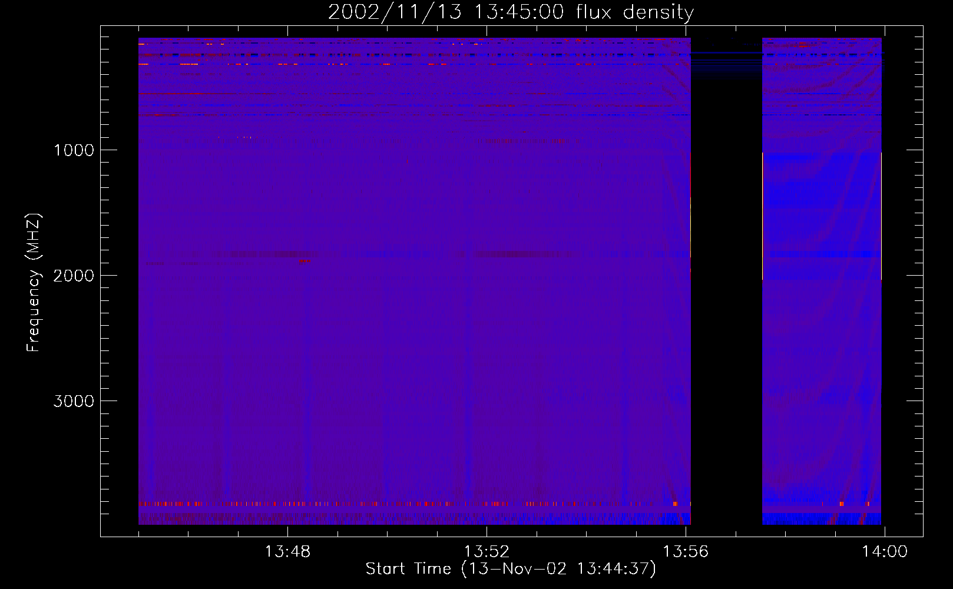Click the 13:52 time tick label

487,552
